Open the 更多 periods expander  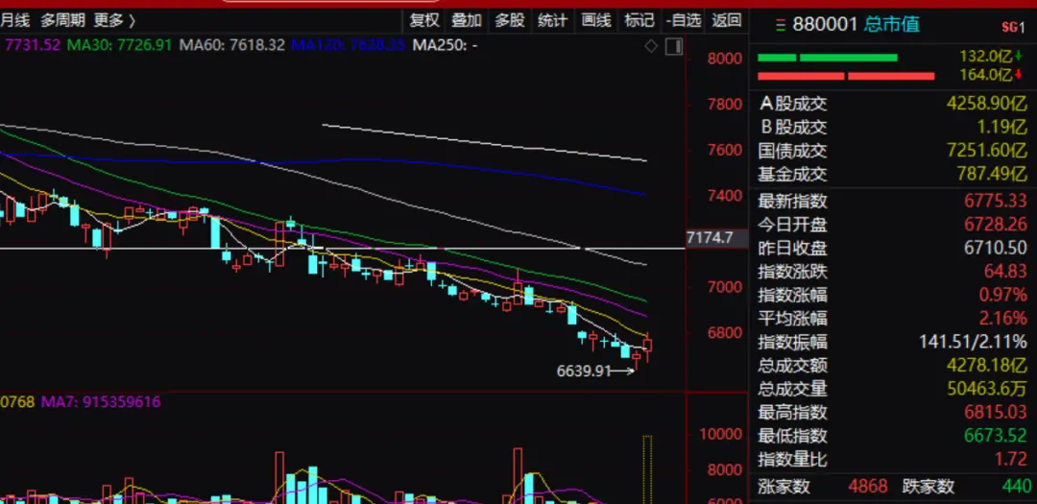coord(115,19)
